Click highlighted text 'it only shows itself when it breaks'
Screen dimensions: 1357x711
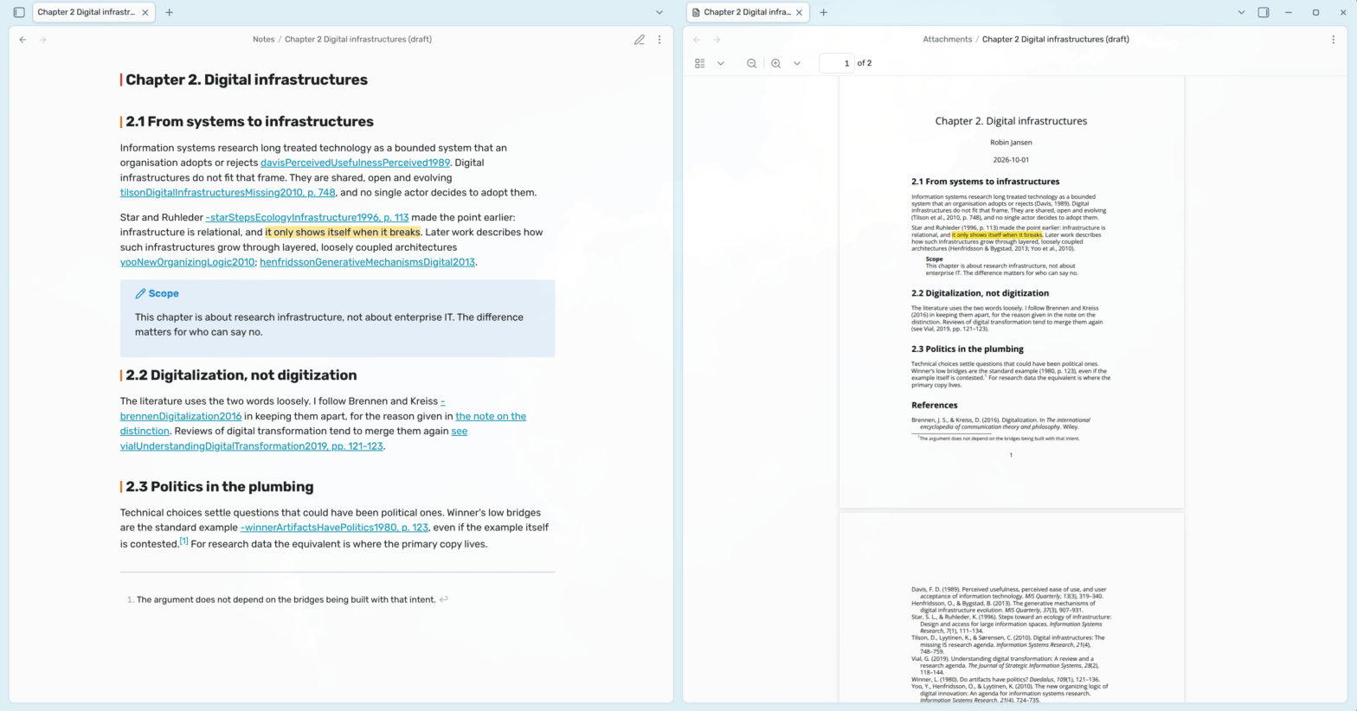tap(343, 233)
